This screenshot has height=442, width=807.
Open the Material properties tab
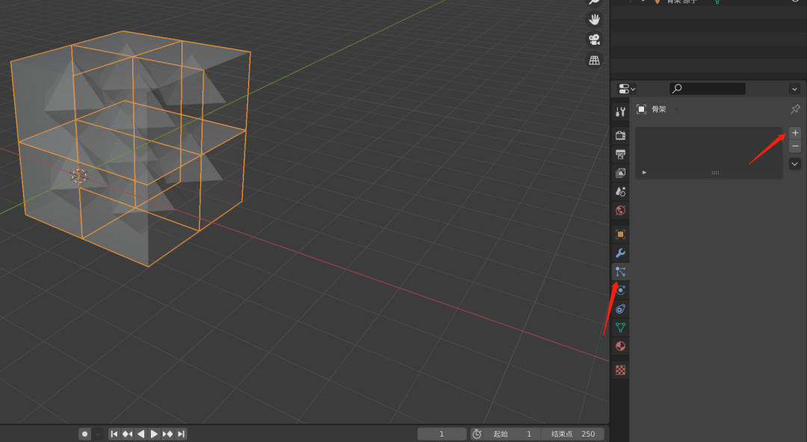tap(620, 346)
